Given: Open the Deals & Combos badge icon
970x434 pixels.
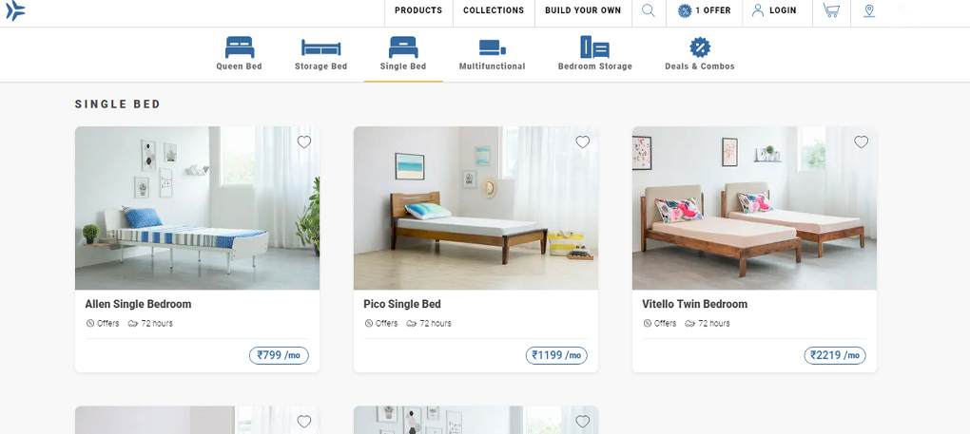Looking at the screenshot, I should coord(700,47).
